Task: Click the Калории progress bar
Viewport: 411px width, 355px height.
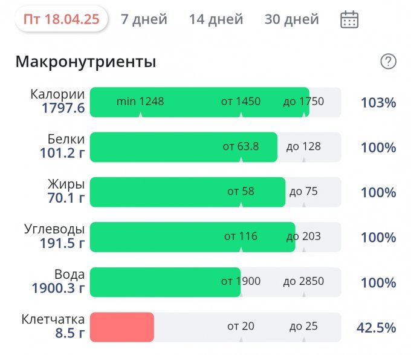Action: (x=215, y=102)
